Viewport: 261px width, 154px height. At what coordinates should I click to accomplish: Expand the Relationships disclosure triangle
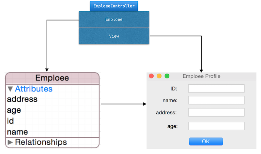(10, 142)
